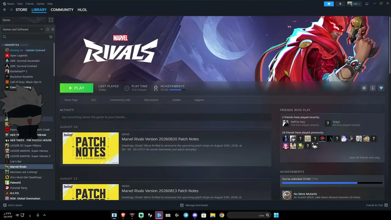Open friend NefOo boy's entry
Viewport: 391px width, 220px height.
click(x=301, y=123)
